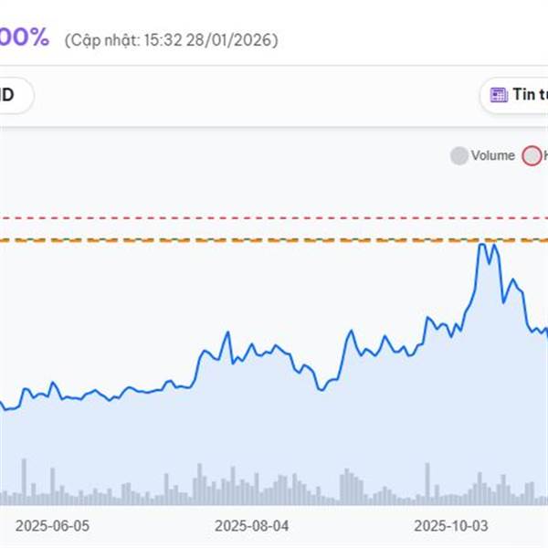
Task: Click the 2025-10-03 date axis label
Action: 450,526
